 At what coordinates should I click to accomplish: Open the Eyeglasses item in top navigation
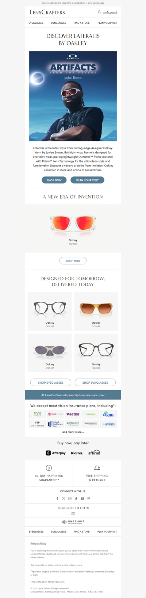coord(36,23)
